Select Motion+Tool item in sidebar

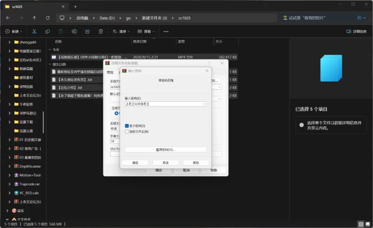30,175
